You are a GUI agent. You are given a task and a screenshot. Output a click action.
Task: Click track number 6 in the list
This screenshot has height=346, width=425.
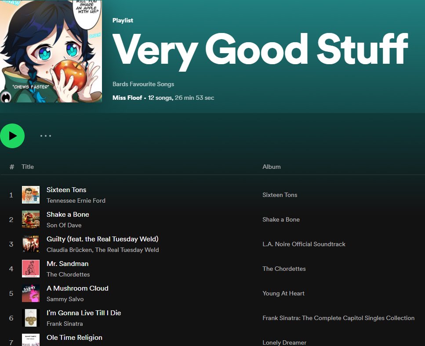tap(11, 318)
